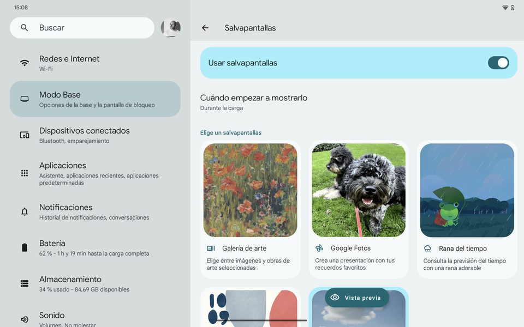Screen dimensions: 524x327
Task: Open Almacenamiento settings
Action: pos(95,283)
